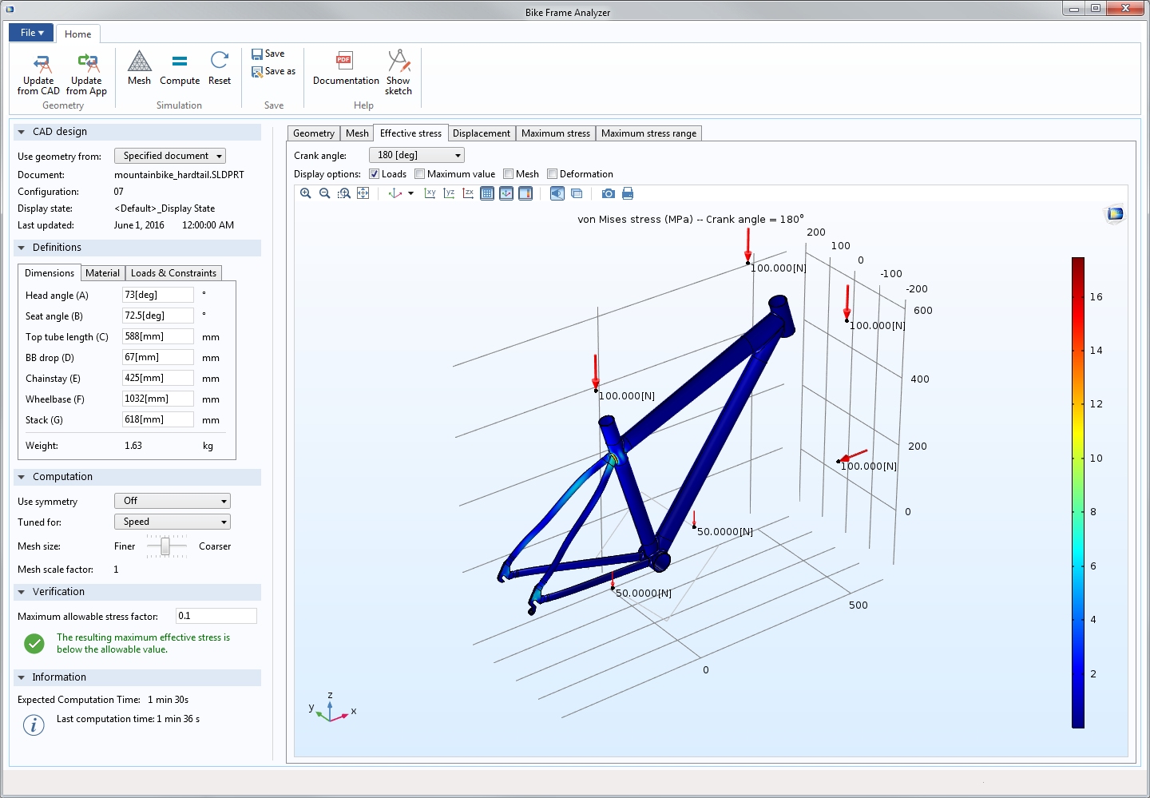Click the Zoom Extents icon
The image size is (1150, 798).
coord(363,193)
